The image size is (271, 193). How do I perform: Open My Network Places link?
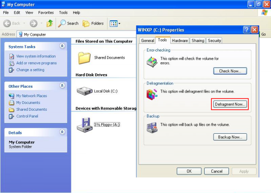pos(32,96)
